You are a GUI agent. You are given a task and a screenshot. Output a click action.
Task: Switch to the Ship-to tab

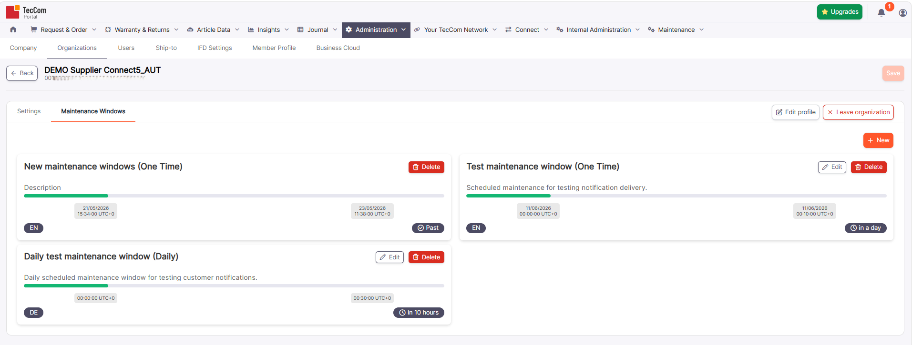166,48
